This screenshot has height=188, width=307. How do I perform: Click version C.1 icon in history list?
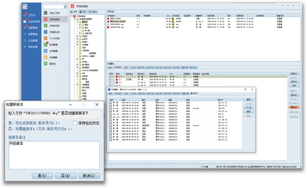pyautogui.click(x=117, y=77)
